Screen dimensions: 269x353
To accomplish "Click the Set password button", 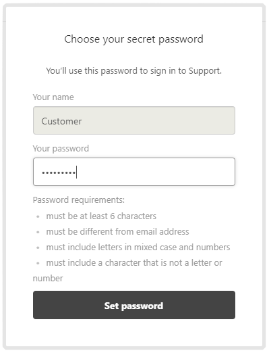I will pyautogui.click(x=134, y=305).
